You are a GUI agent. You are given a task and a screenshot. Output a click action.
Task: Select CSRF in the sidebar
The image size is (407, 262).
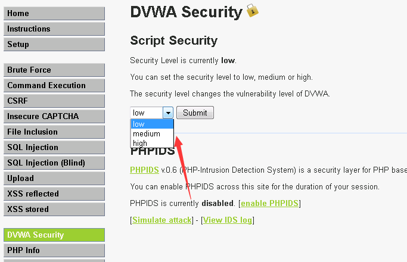click(x=54, y=101)
